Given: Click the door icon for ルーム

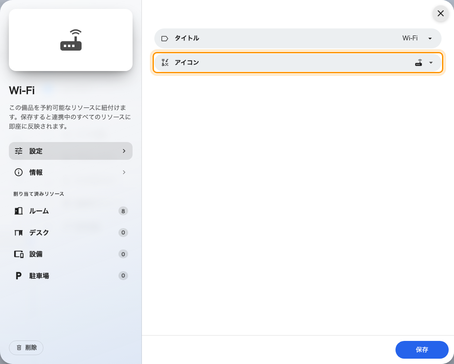Looking at the screenshot, I should (x=19, y=211).
